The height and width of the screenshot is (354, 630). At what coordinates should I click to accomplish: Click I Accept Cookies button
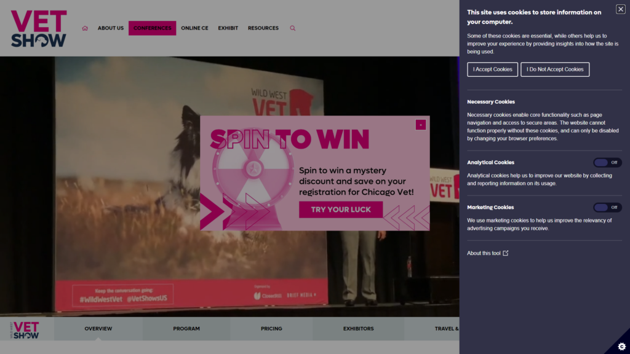point(492,69)
